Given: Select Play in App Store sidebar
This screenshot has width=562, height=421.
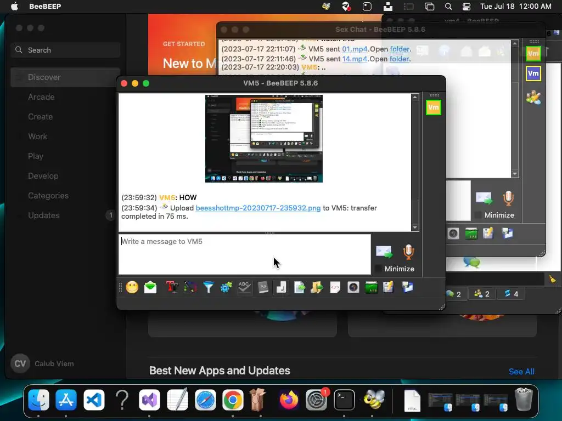Looking at the screenshot, I should [65, 156].
